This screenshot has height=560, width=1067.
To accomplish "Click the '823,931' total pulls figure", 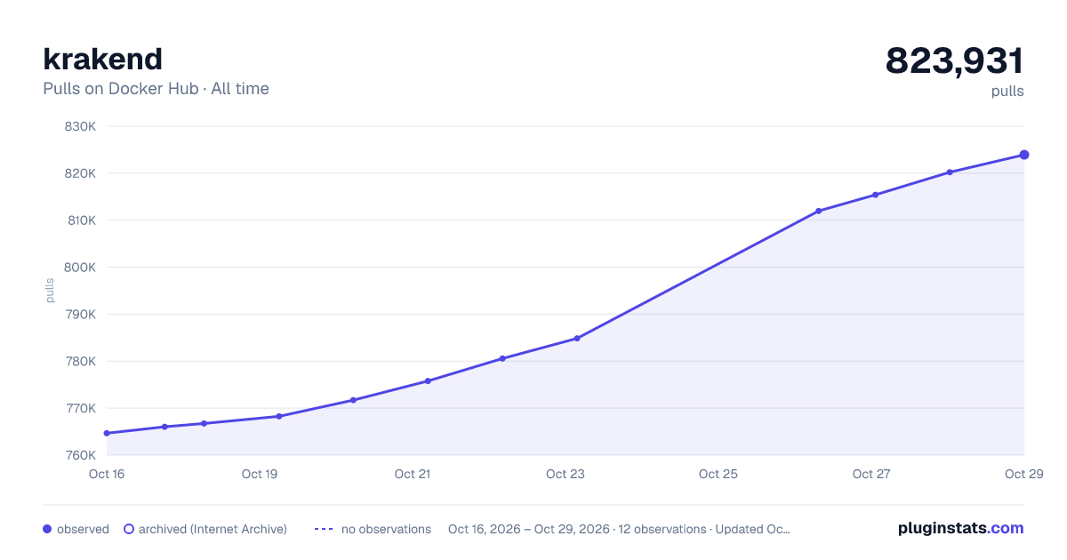I will [x=954, y=60].
